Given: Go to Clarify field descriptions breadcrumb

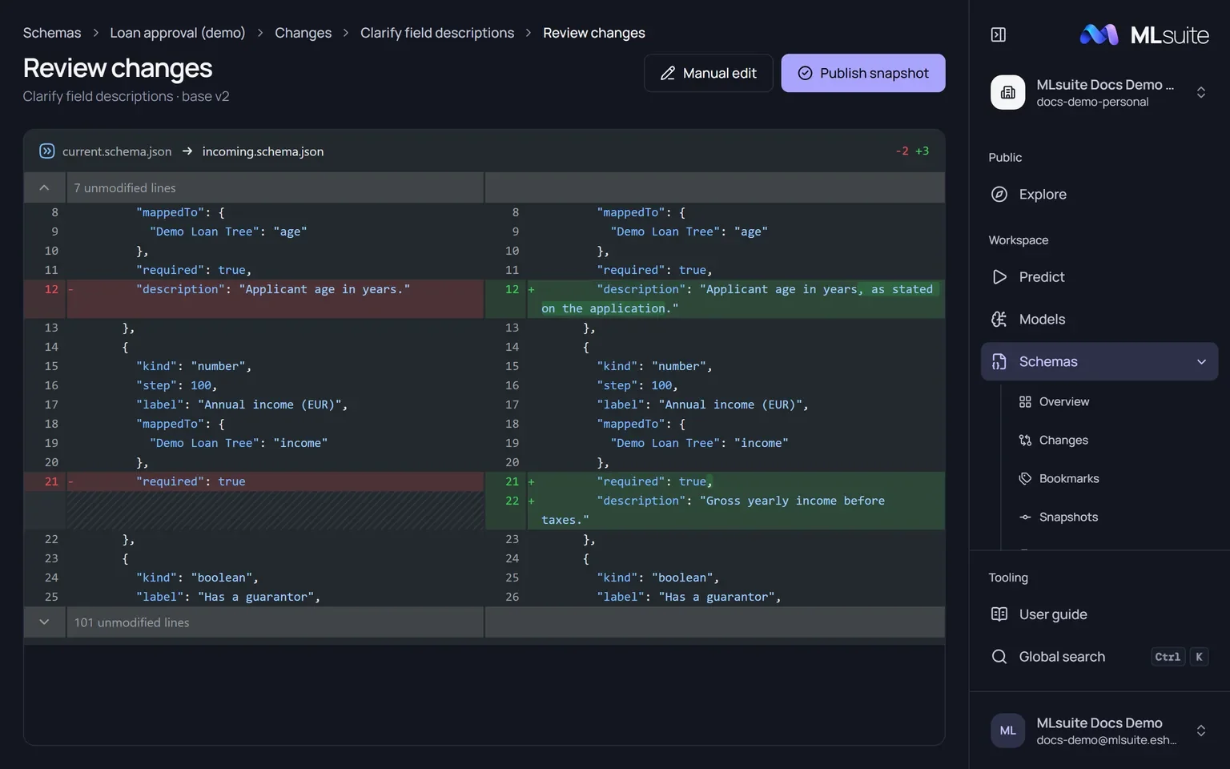Looking at the screenshot, I should click(437, 33).
